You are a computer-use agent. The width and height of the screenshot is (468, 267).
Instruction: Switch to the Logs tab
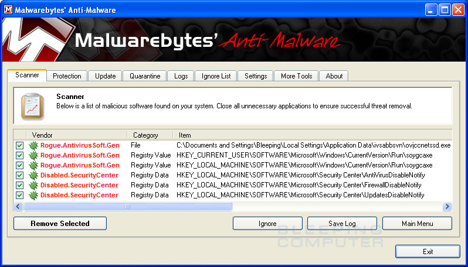tap(181, 76)
